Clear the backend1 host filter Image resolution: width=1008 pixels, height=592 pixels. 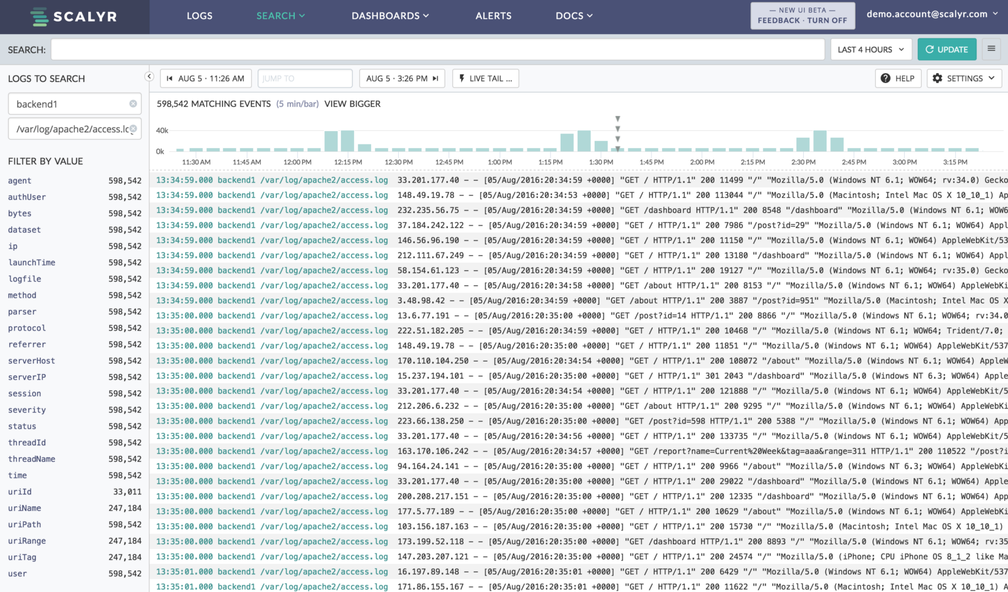click(133, 104)
